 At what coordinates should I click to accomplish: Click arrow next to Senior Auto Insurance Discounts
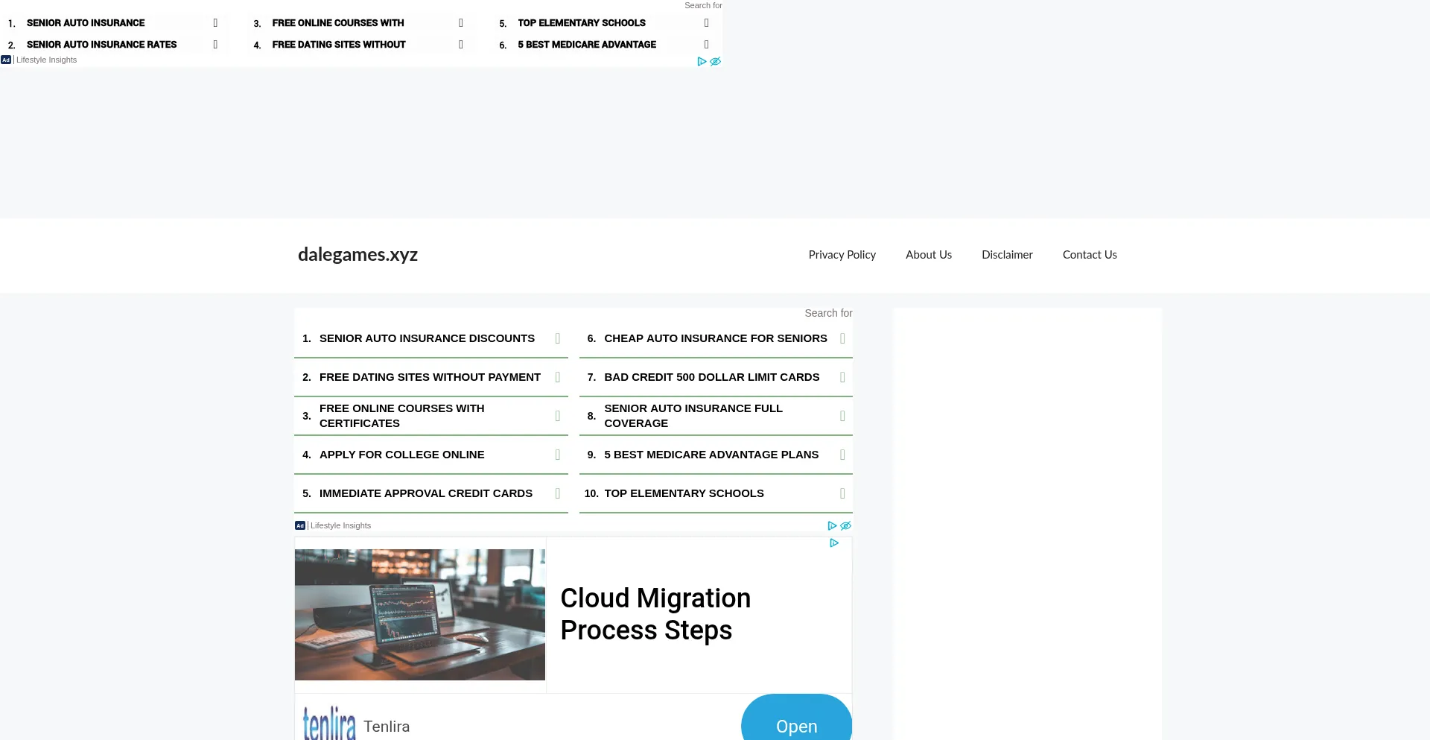tap(558, 339)
